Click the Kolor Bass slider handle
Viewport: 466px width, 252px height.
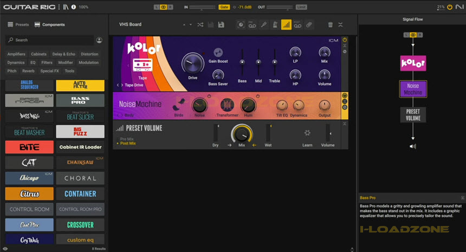click(242, 62)
